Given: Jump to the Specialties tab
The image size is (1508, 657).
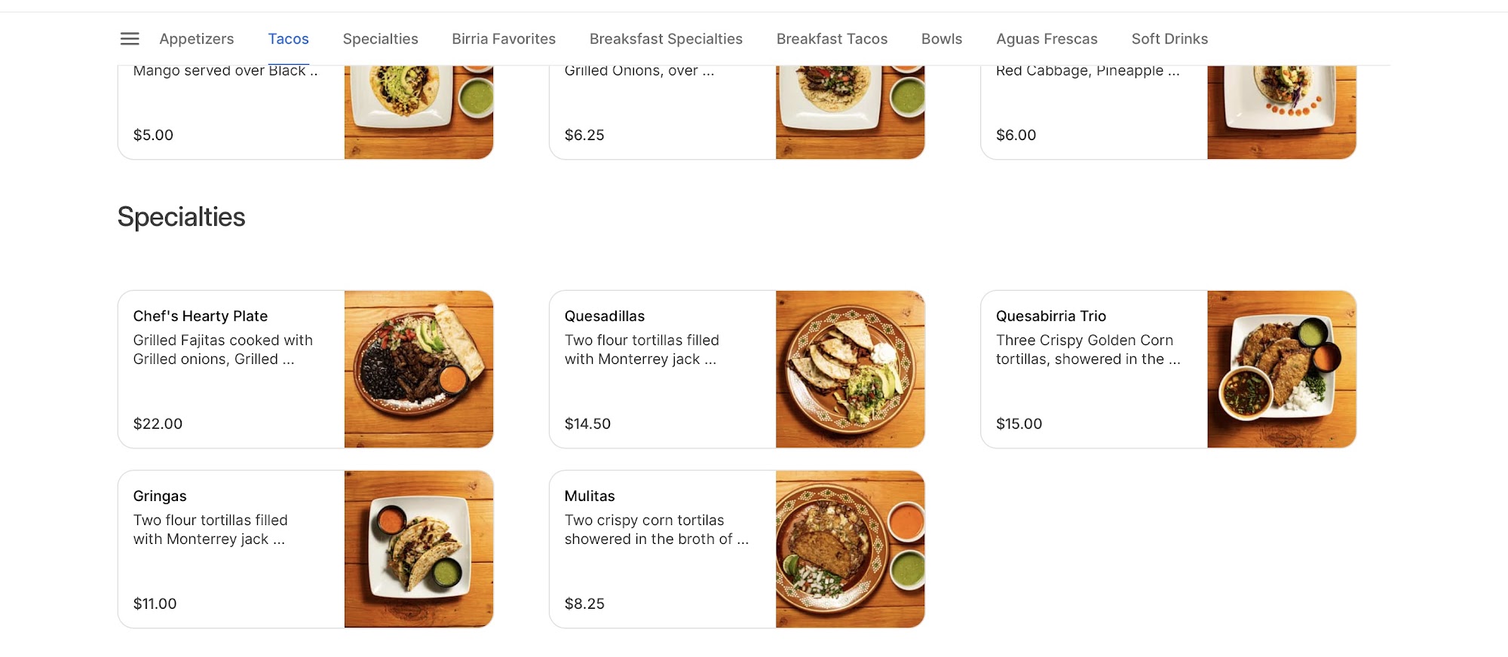Looking at the screenshot, I should [380, 39].
